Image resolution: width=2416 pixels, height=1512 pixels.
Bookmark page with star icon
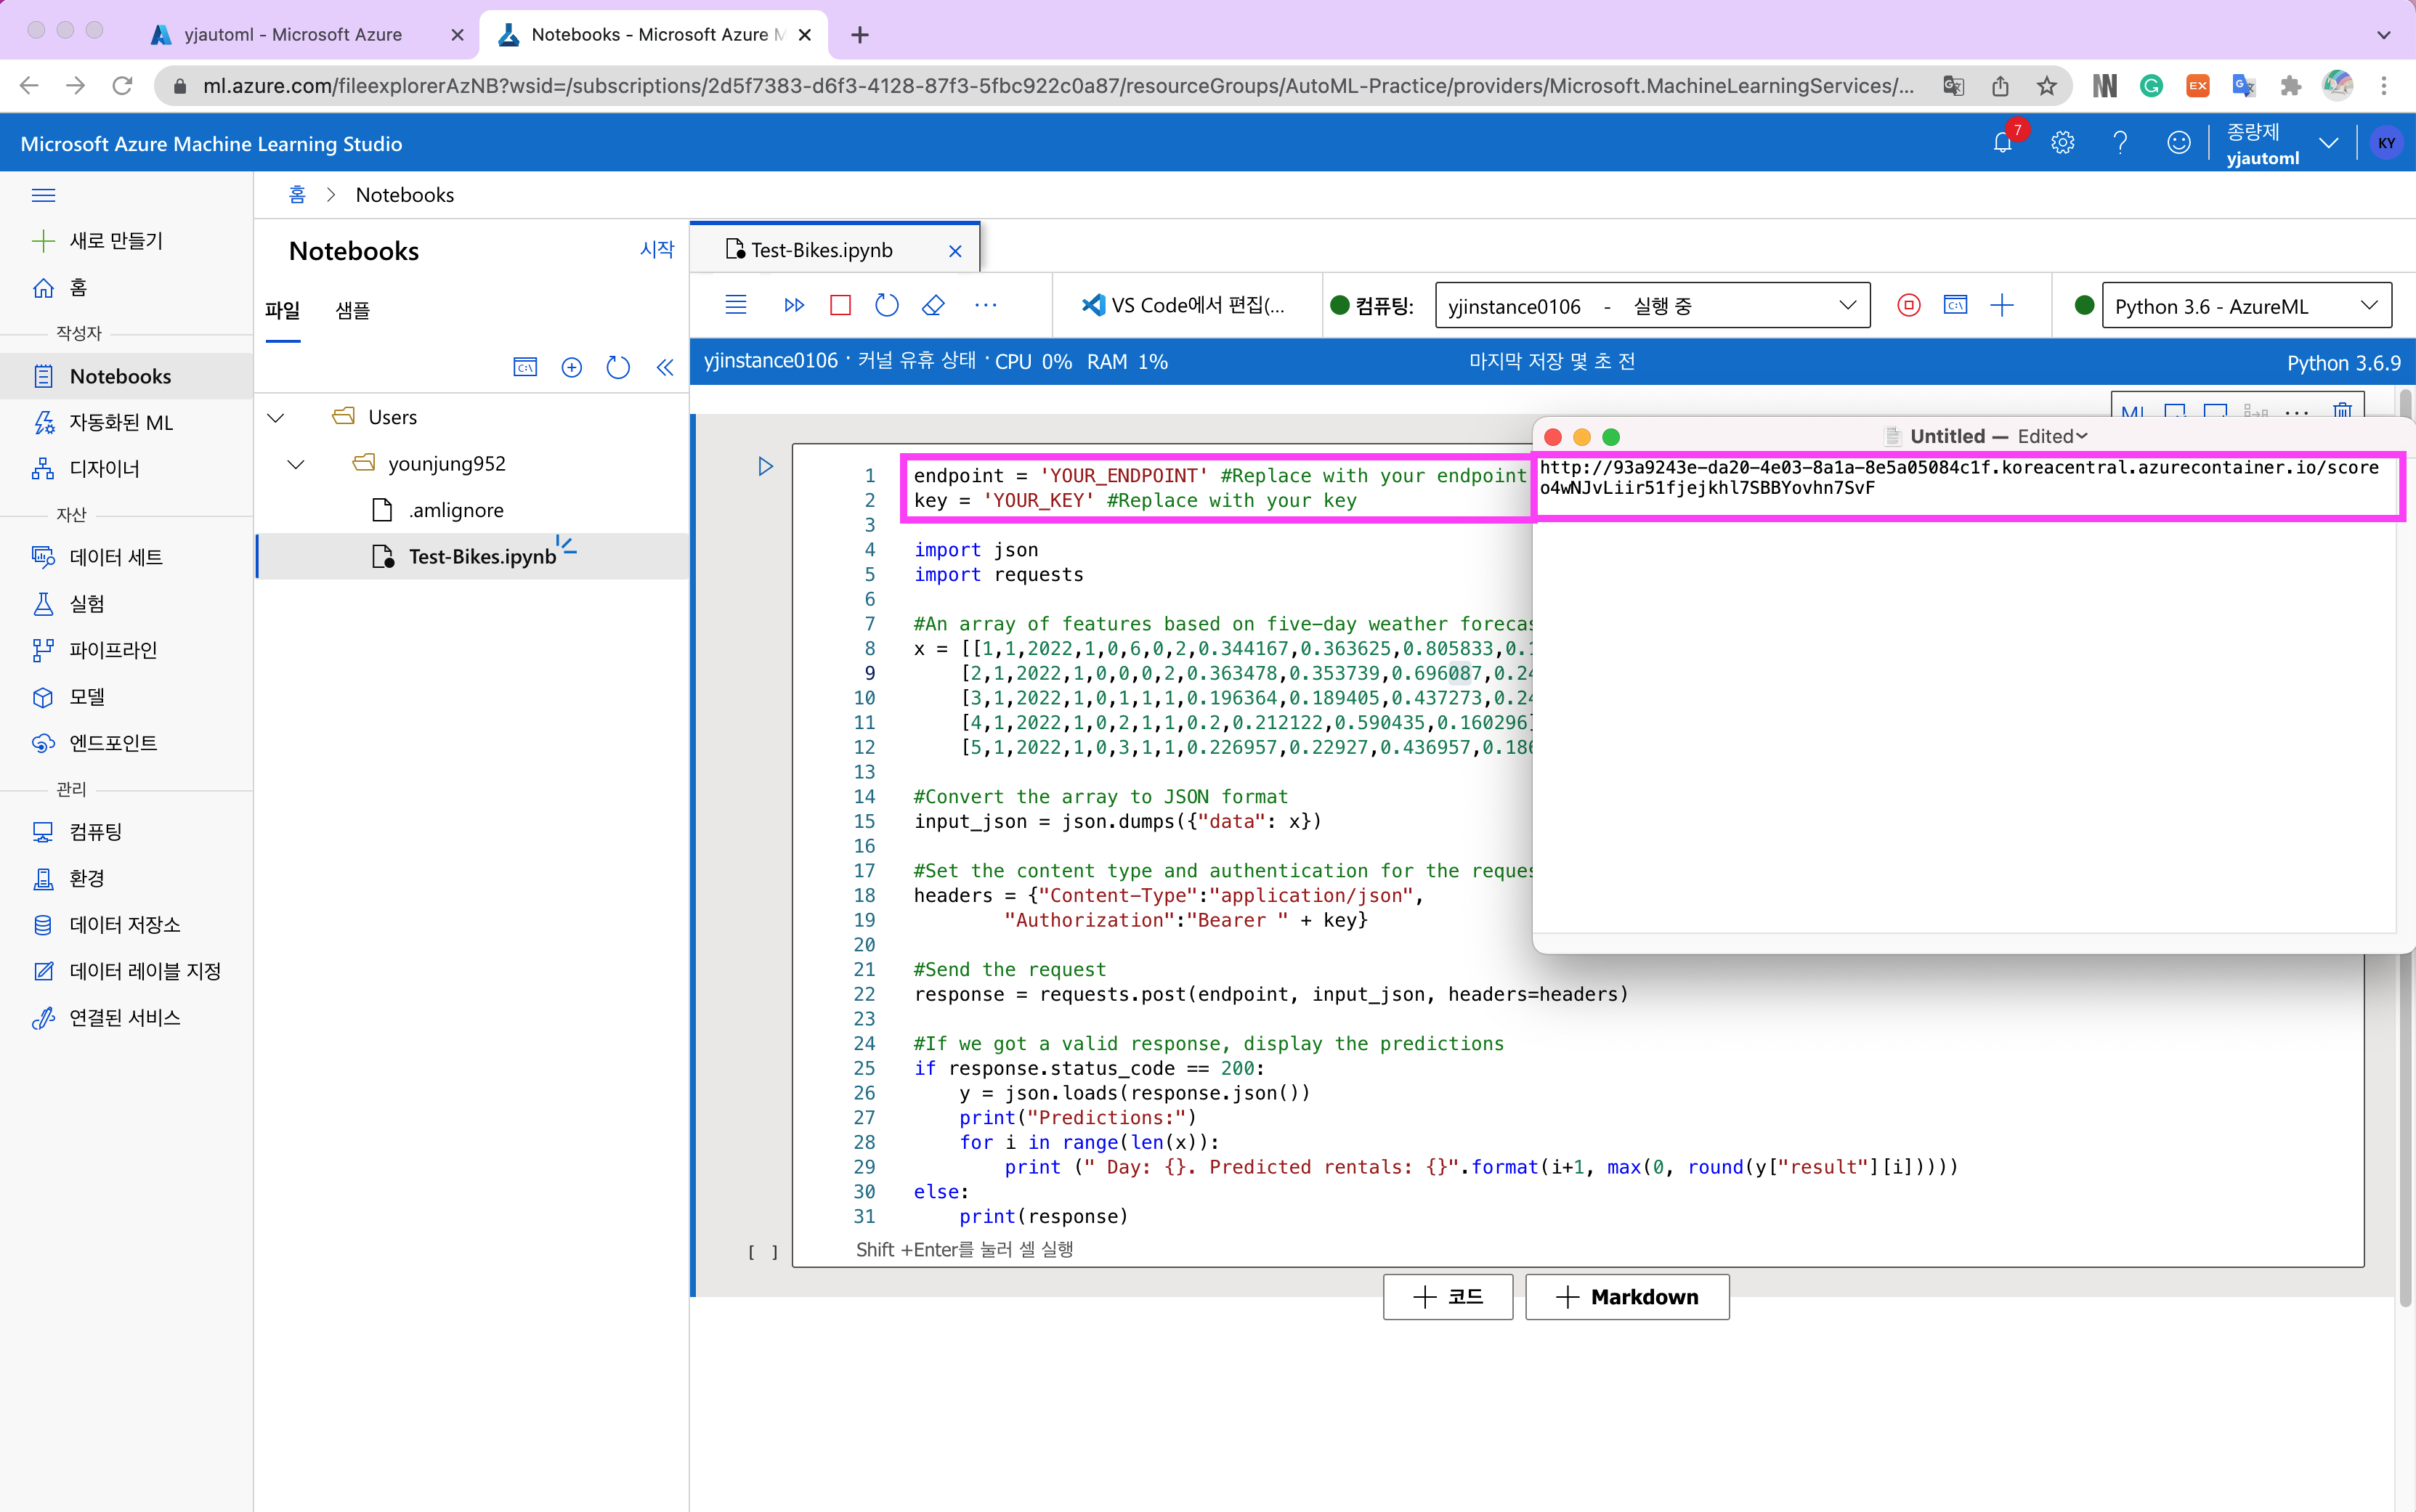pyautogui.click(x=2047, y=86)
